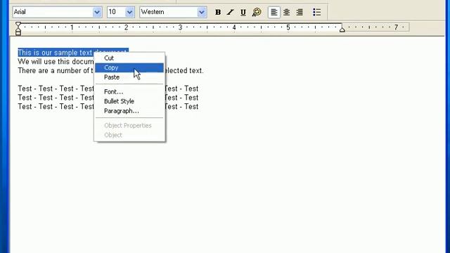450x253 pixels.
Task: Open the Arial font name dropdown
Action: pyautogui.click(x=97, y=12)
